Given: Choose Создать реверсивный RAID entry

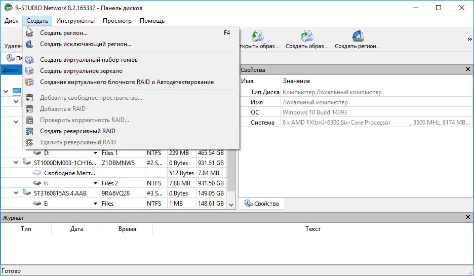Looking at the screenshot, I should pyautogui.click(x=131, y=131).
